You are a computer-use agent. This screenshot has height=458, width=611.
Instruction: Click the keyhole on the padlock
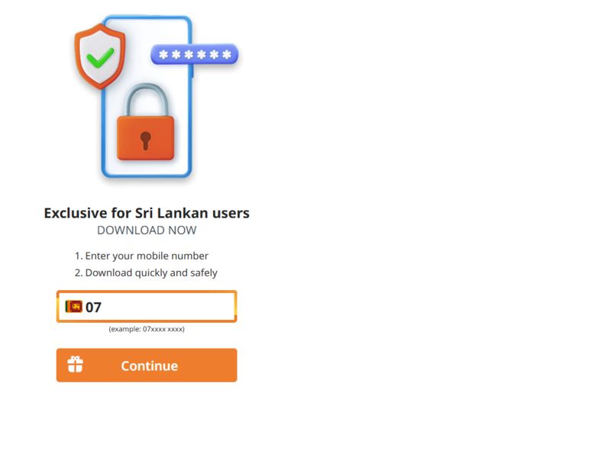tap(145, 140)
